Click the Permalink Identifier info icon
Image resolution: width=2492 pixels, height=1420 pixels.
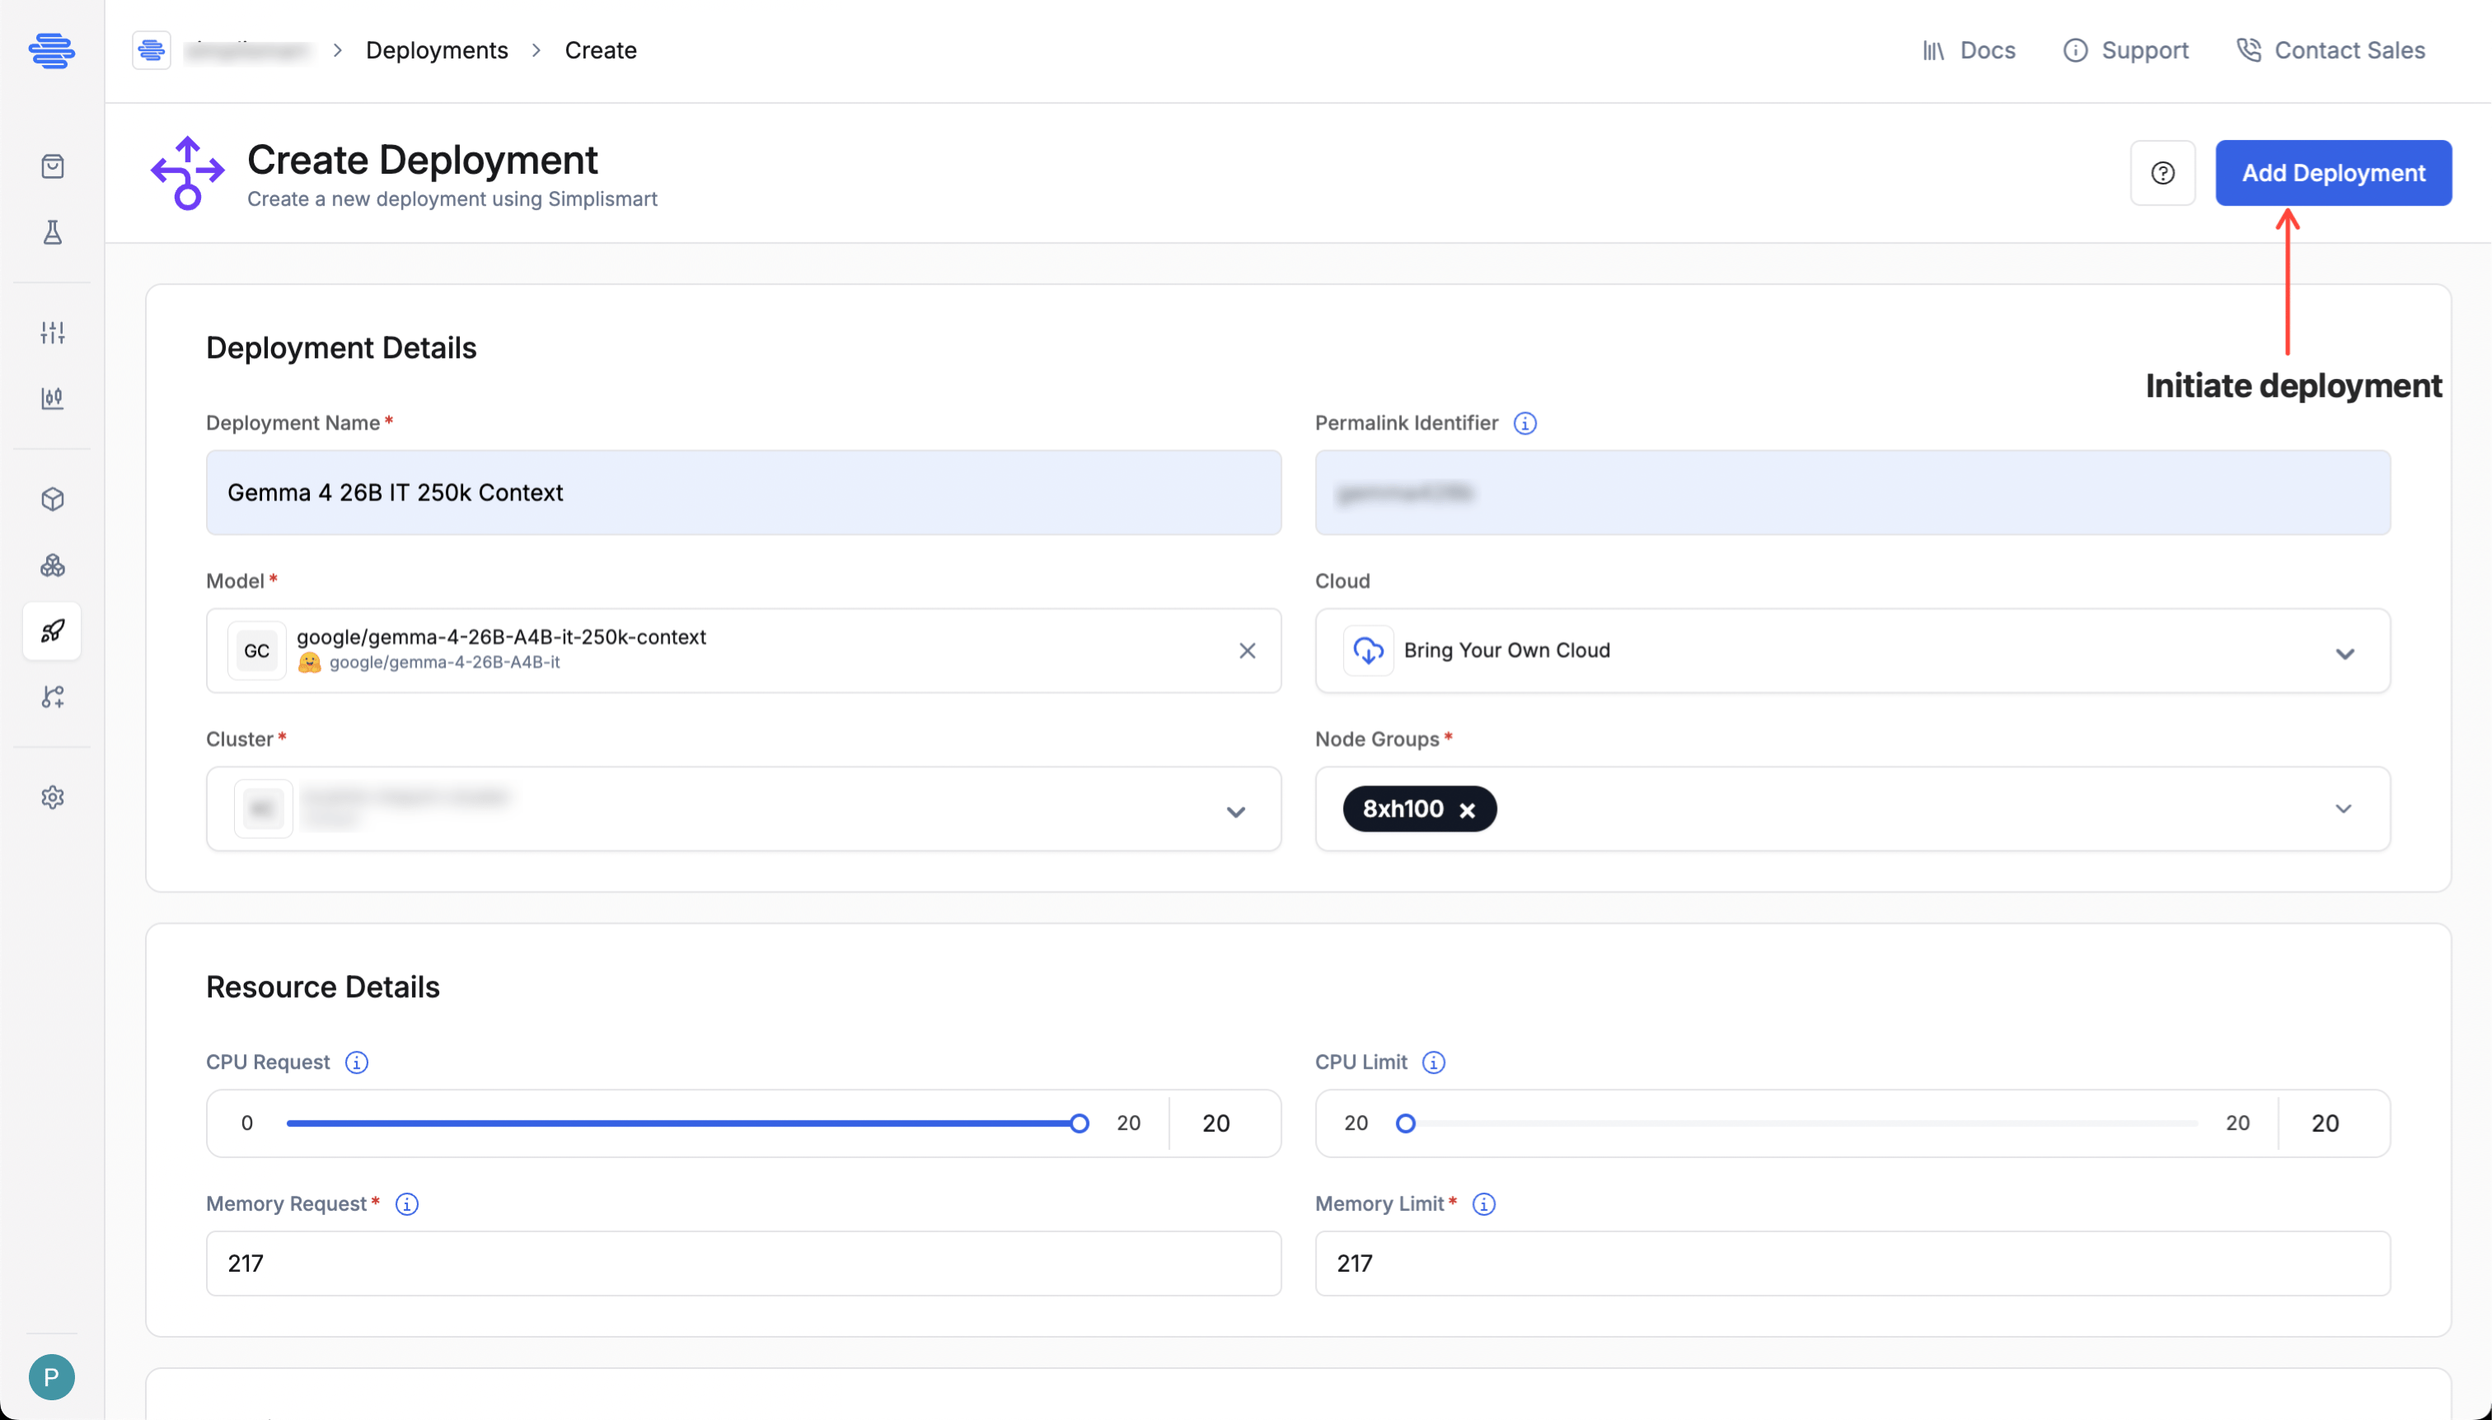tap(1525, 423)
